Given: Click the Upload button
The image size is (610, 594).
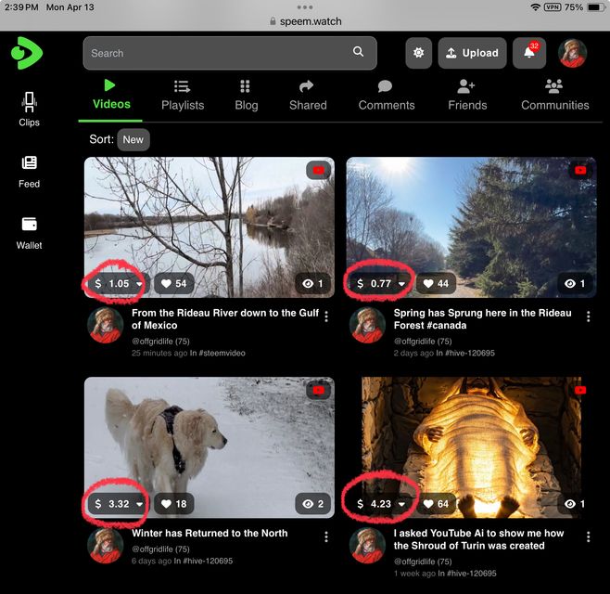Looking at the screenshot, I should (x=472, y=53).
